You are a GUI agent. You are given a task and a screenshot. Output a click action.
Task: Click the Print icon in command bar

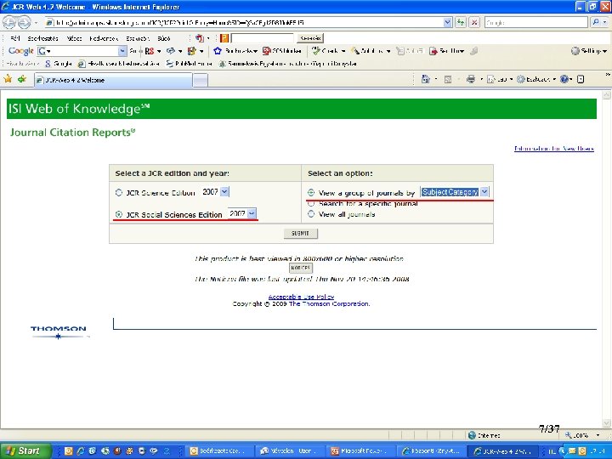coord(471,79)
